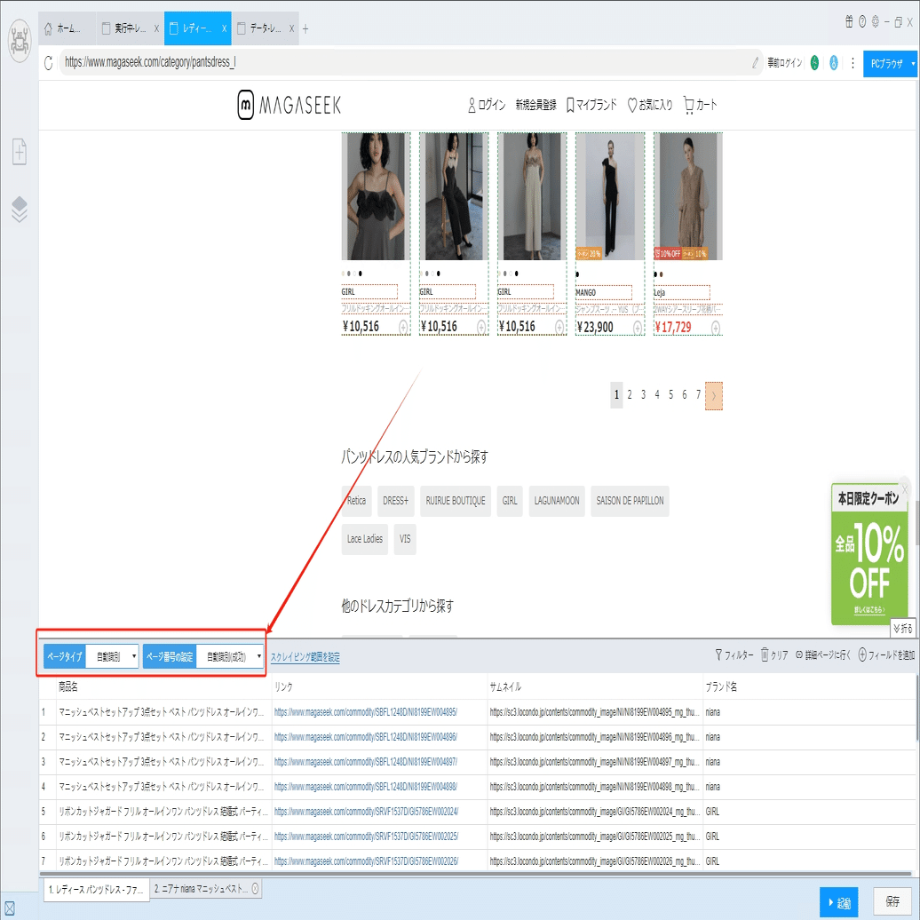The width and height of the screenshot is (920, 920).
Task: Expand the PCブラウザ dropdown arrow
Action: coord(913,63)
